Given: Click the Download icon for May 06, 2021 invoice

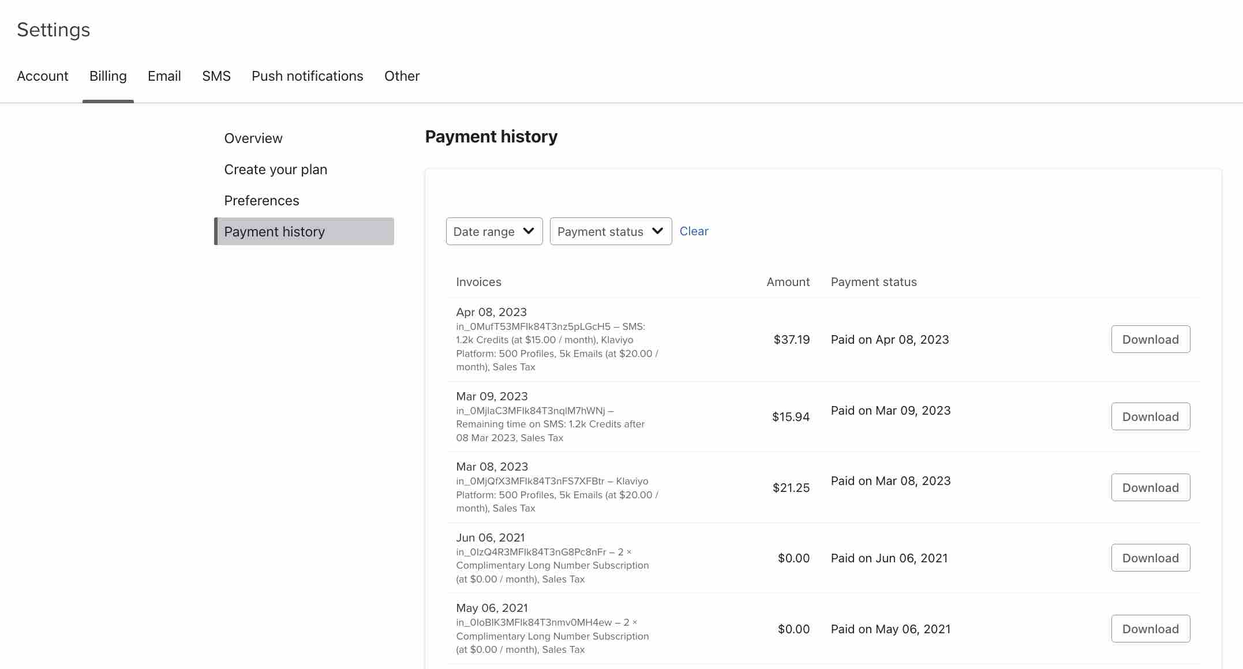Looking at the screenshot, I should 1150,628.
